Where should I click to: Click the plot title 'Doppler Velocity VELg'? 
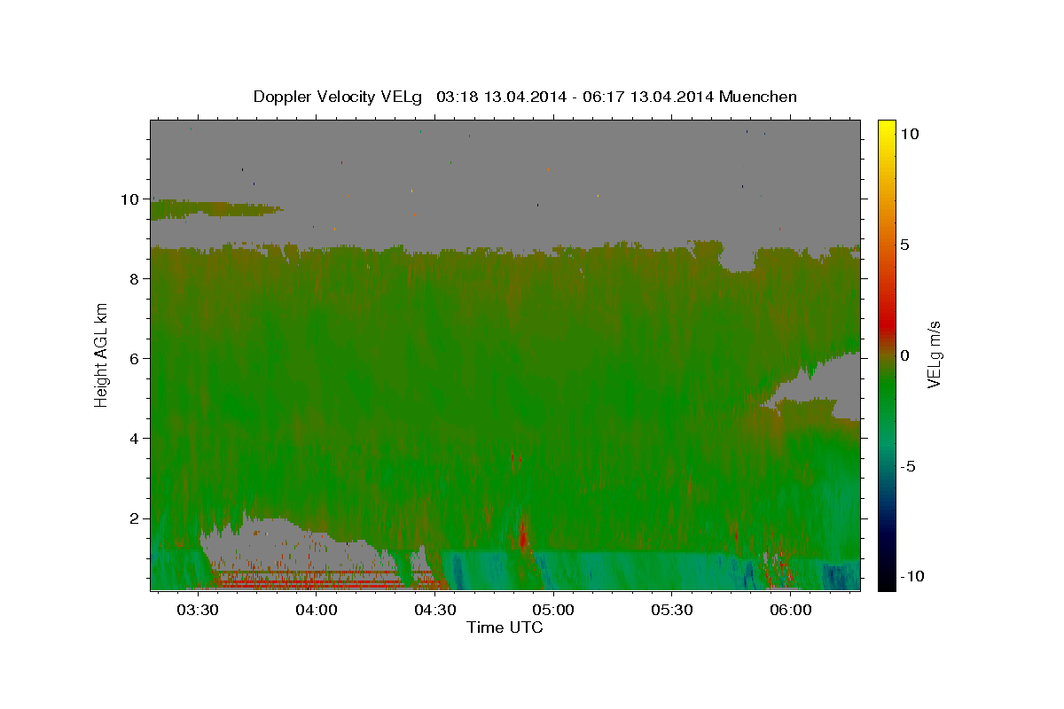pos(338,97)
